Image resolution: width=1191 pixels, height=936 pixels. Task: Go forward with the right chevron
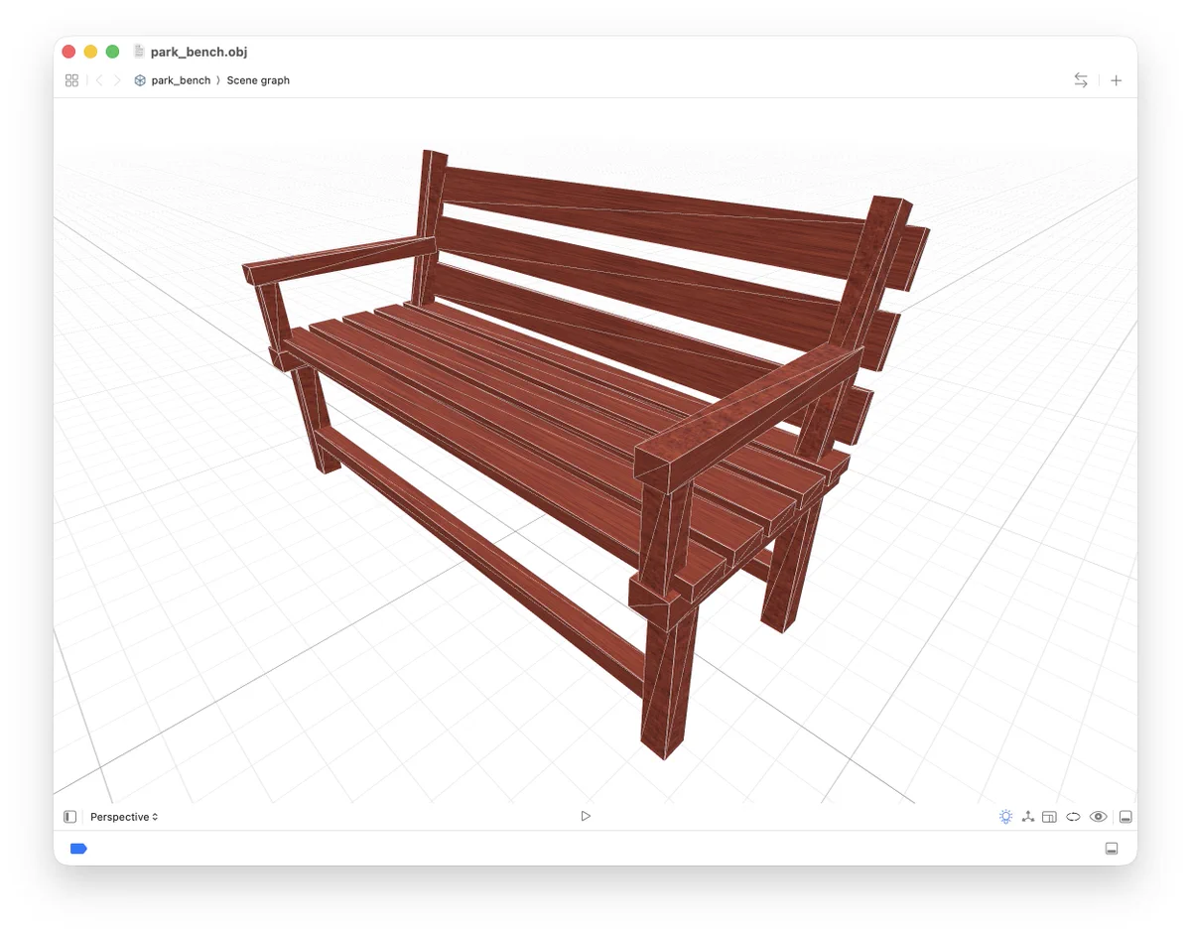pos(117,80)
